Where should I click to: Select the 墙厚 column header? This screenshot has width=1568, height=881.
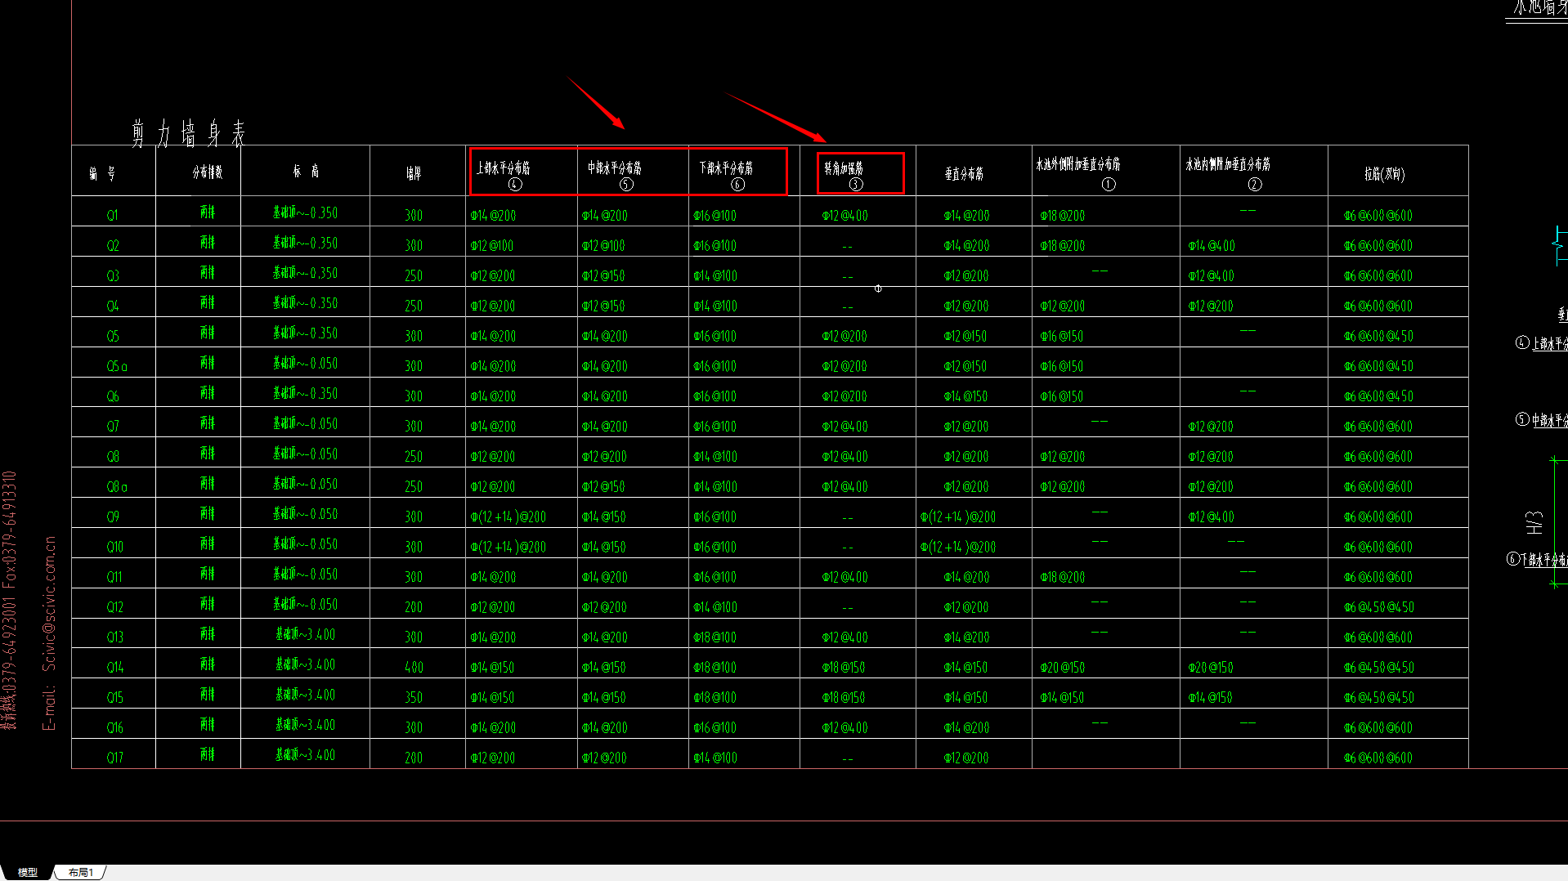(414, 174)
